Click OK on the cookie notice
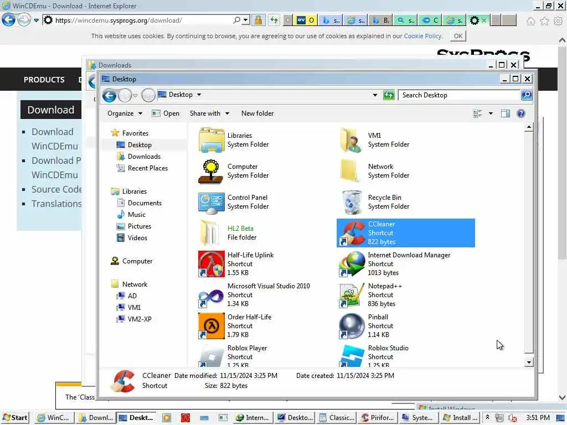Screen dimensions: 567x425 [x=458, y=36]
